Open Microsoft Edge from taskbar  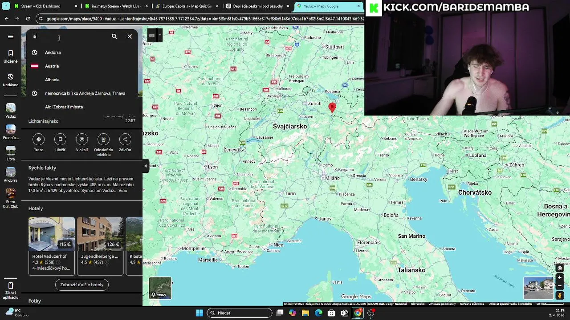tap(318, 313)
